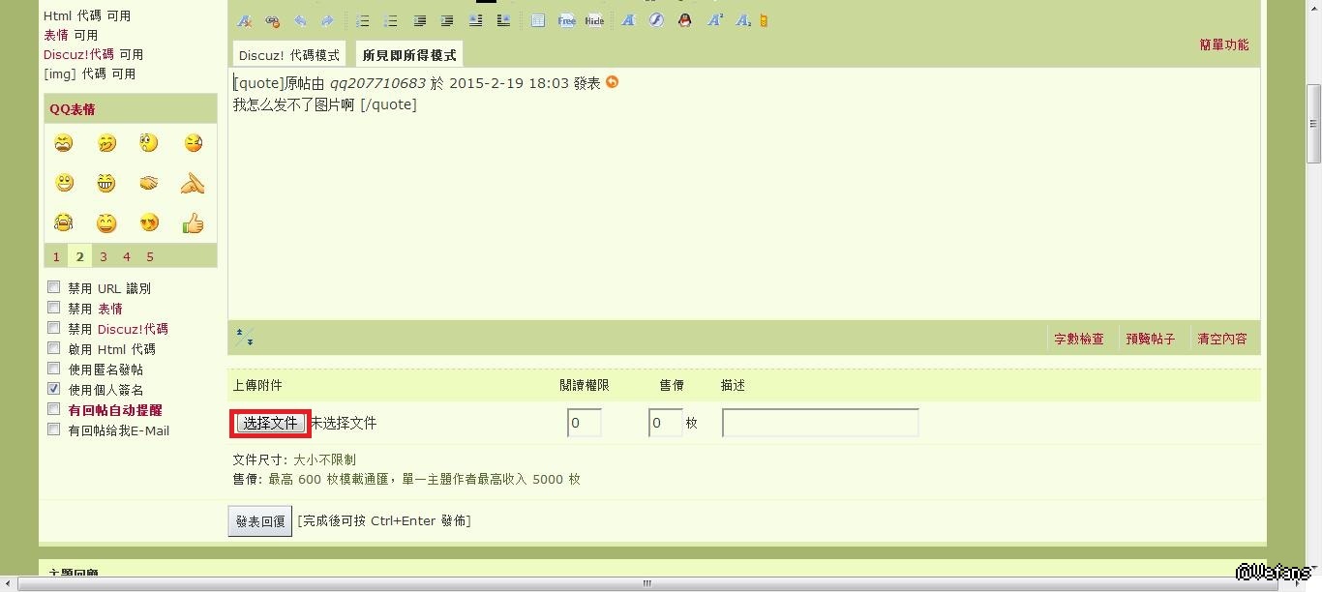Enable 使用匿名發帖 checkbox

click(x=54, y=369)
